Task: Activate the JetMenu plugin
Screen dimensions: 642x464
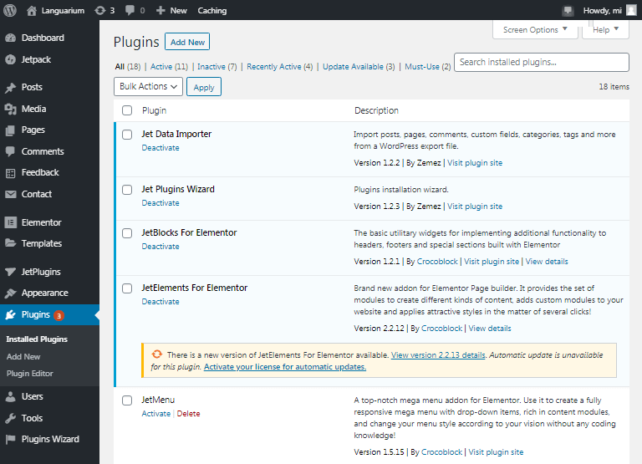Action: (156, 414)
